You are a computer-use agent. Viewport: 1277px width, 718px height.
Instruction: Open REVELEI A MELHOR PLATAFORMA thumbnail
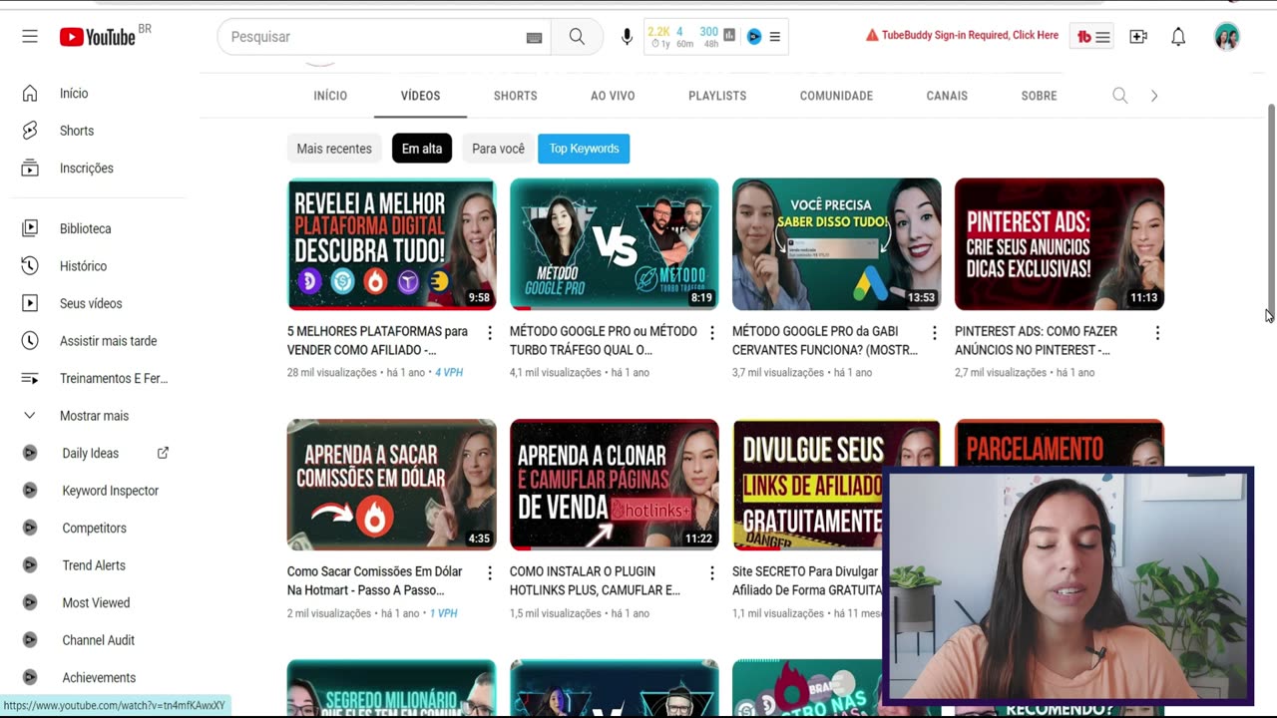coord(392,244)
